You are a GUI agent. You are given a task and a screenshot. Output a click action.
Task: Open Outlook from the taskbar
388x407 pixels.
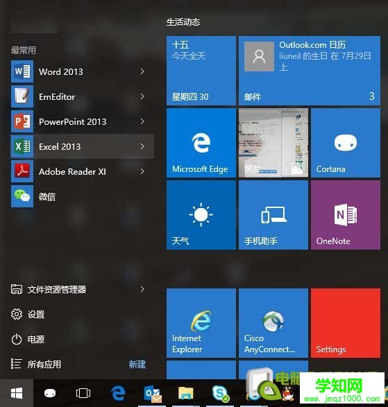(x=153, y=394)
